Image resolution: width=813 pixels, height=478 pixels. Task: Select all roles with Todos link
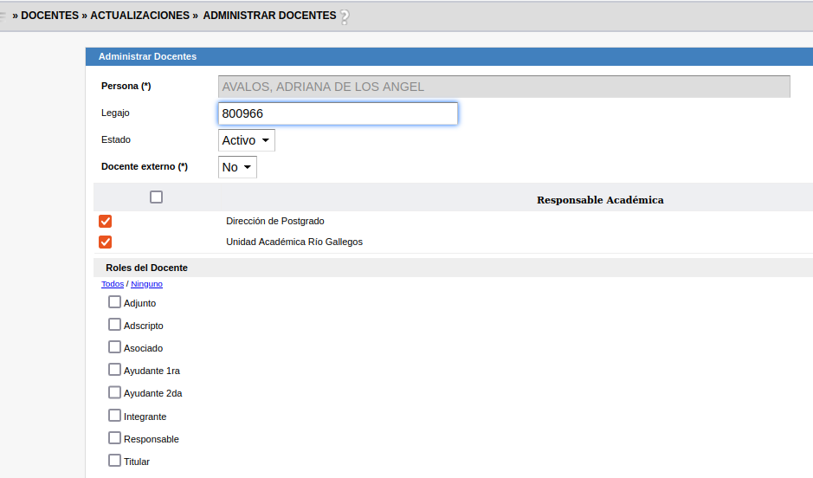113,284
